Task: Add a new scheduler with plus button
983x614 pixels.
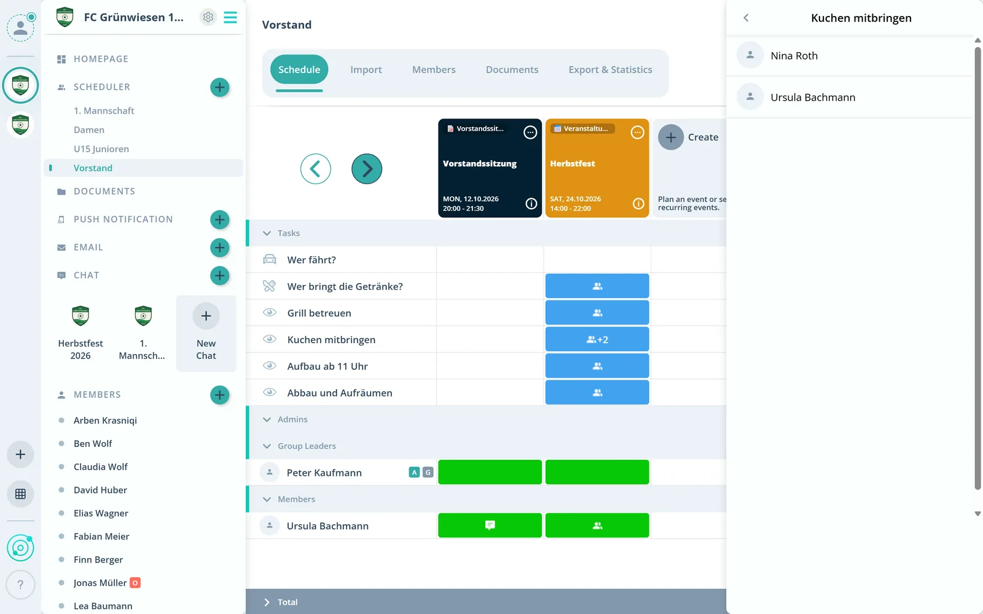Action: (x=220, y=87)
